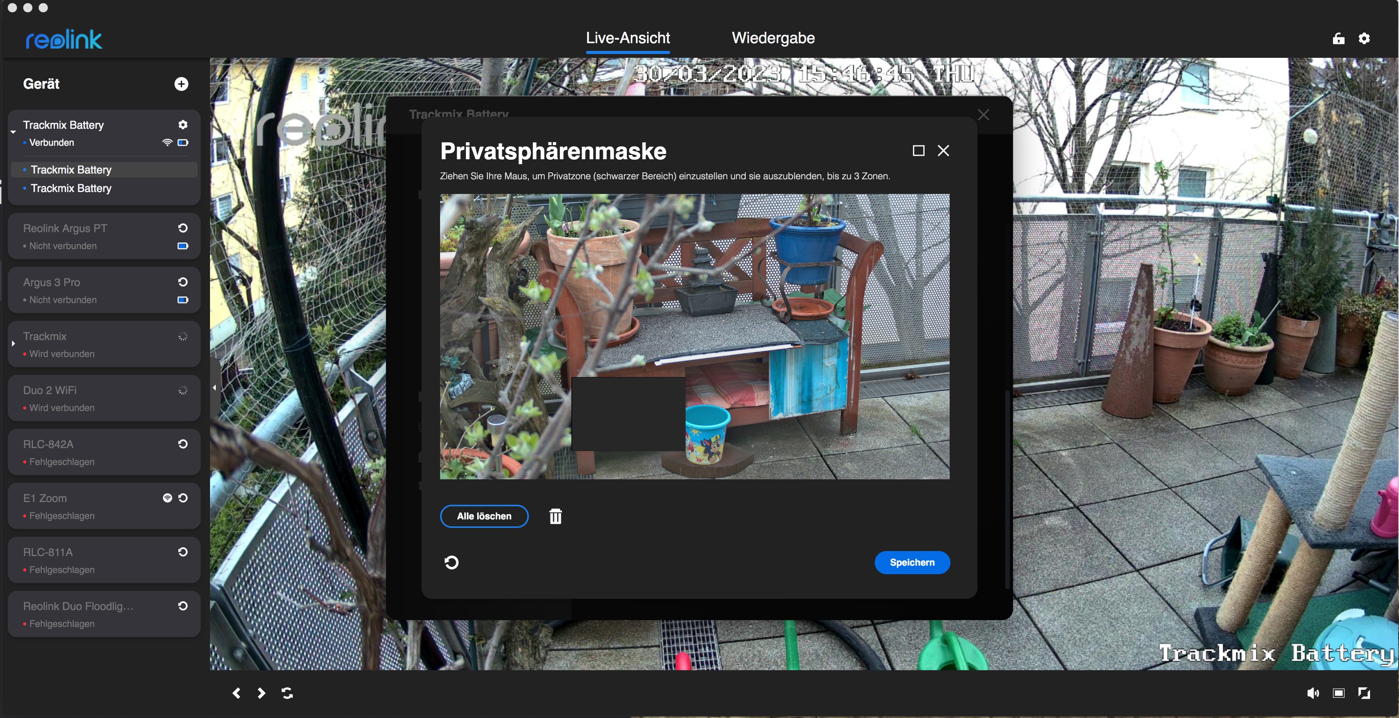
Task: Expand the Trackmix device entry
Action: tap(13, 343)
